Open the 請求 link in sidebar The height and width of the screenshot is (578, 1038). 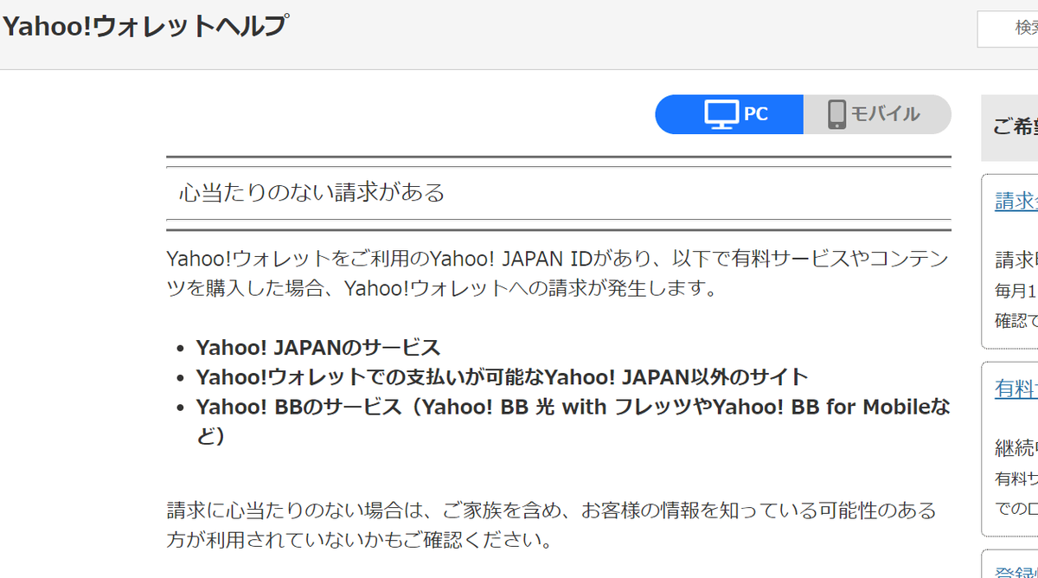click(x=1016, y=201)
